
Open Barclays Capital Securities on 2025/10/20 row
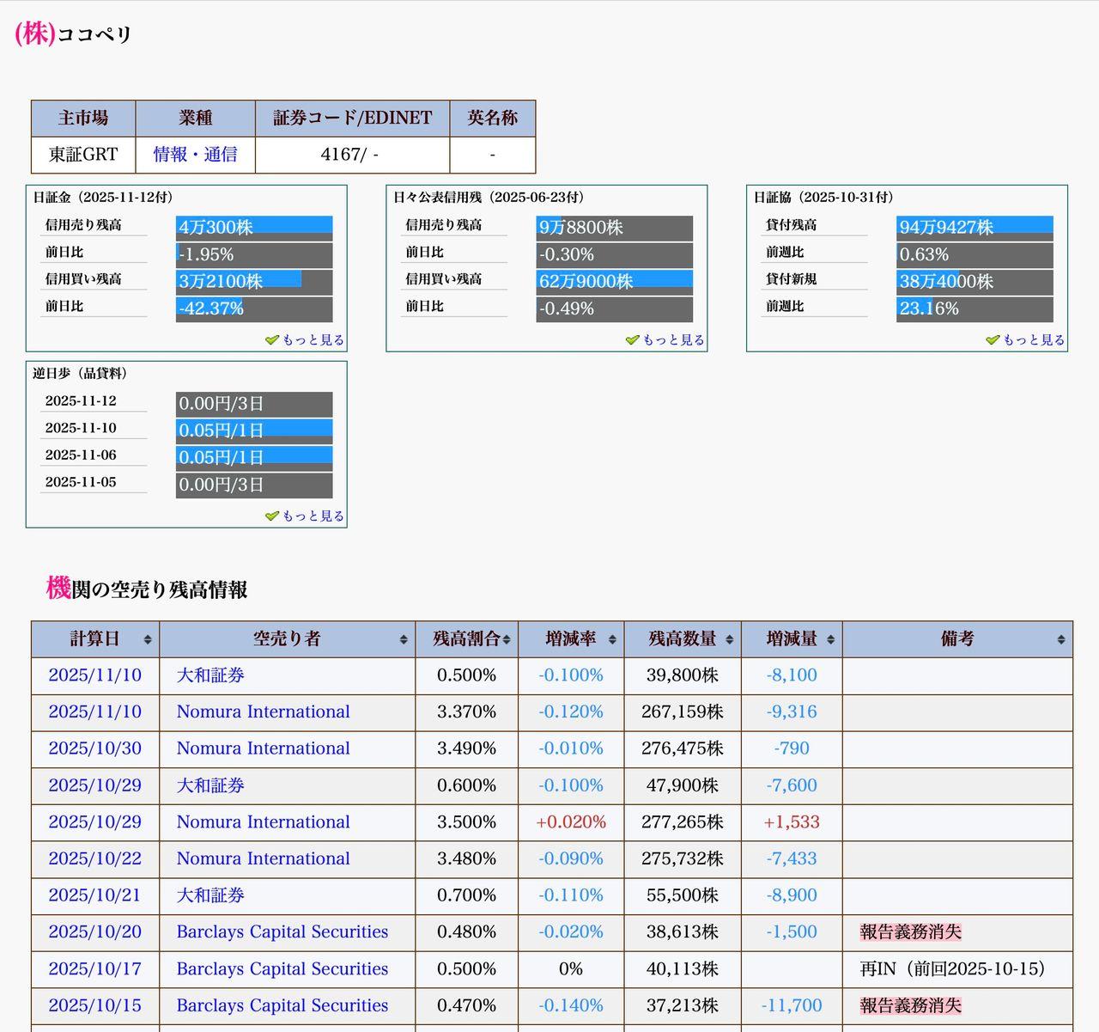(282, 932)
